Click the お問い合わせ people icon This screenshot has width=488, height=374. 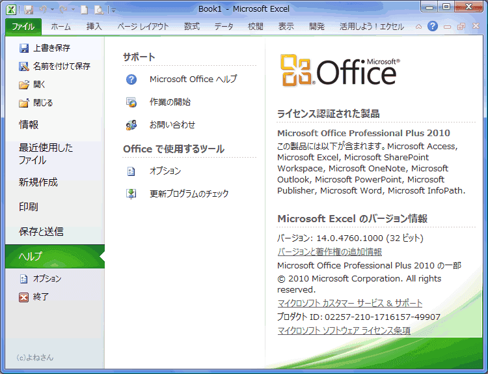coord(131,125)
